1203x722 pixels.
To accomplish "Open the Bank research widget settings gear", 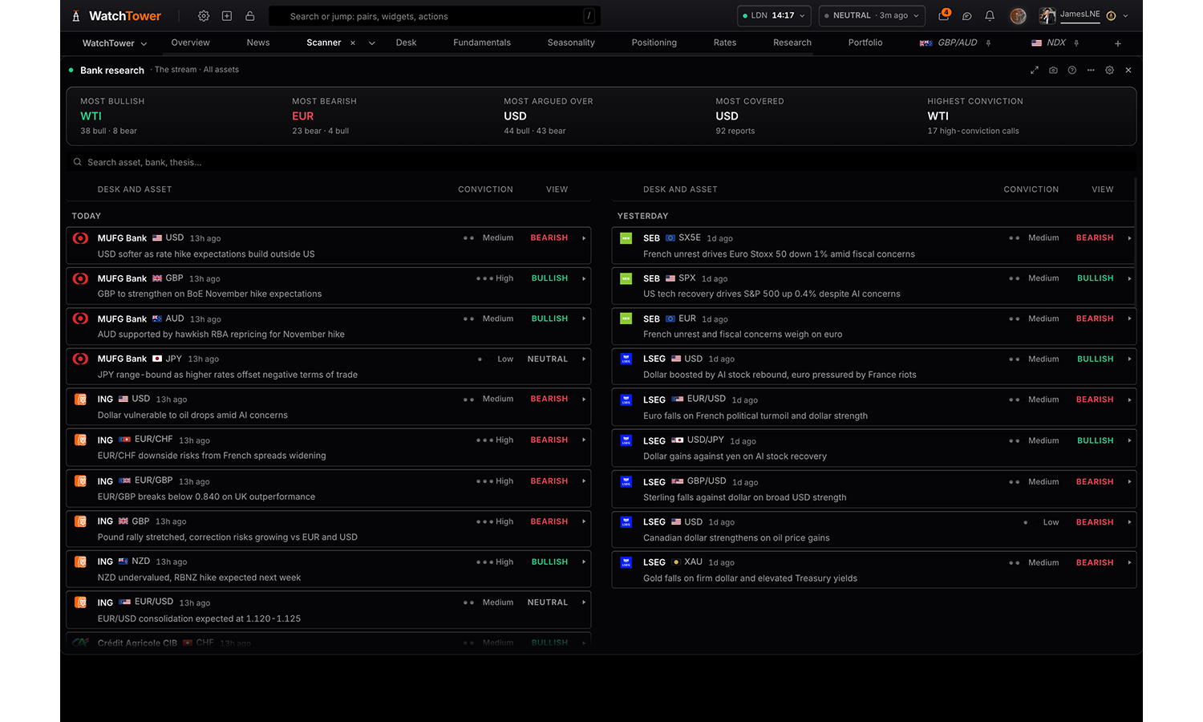I will (x=1110, y=71).
